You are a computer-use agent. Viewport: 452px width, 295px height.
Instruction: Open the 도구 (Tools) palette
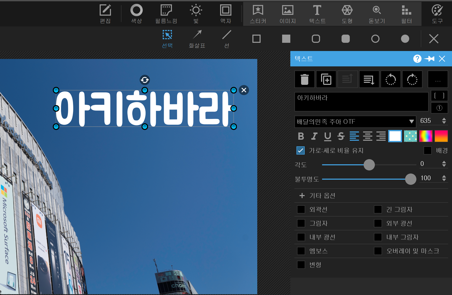[437, 14]
